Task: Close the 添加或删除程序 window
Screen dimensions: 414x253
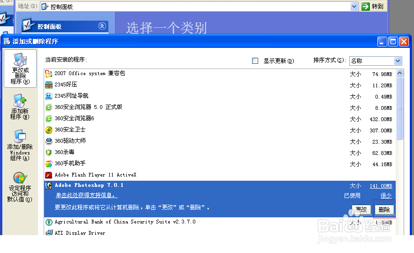Action: pyautogui.click(x=404, y=41)
